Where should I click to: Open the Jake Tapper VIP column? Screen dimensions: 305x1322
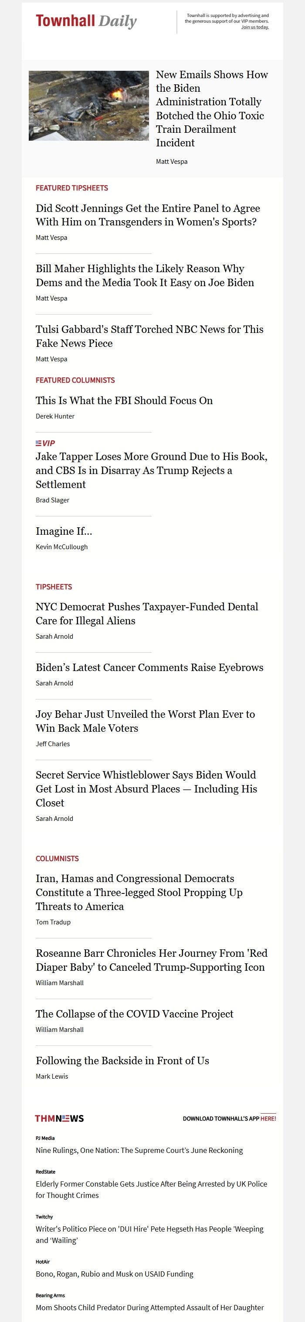pyautogui.click(x=152, y=470)
